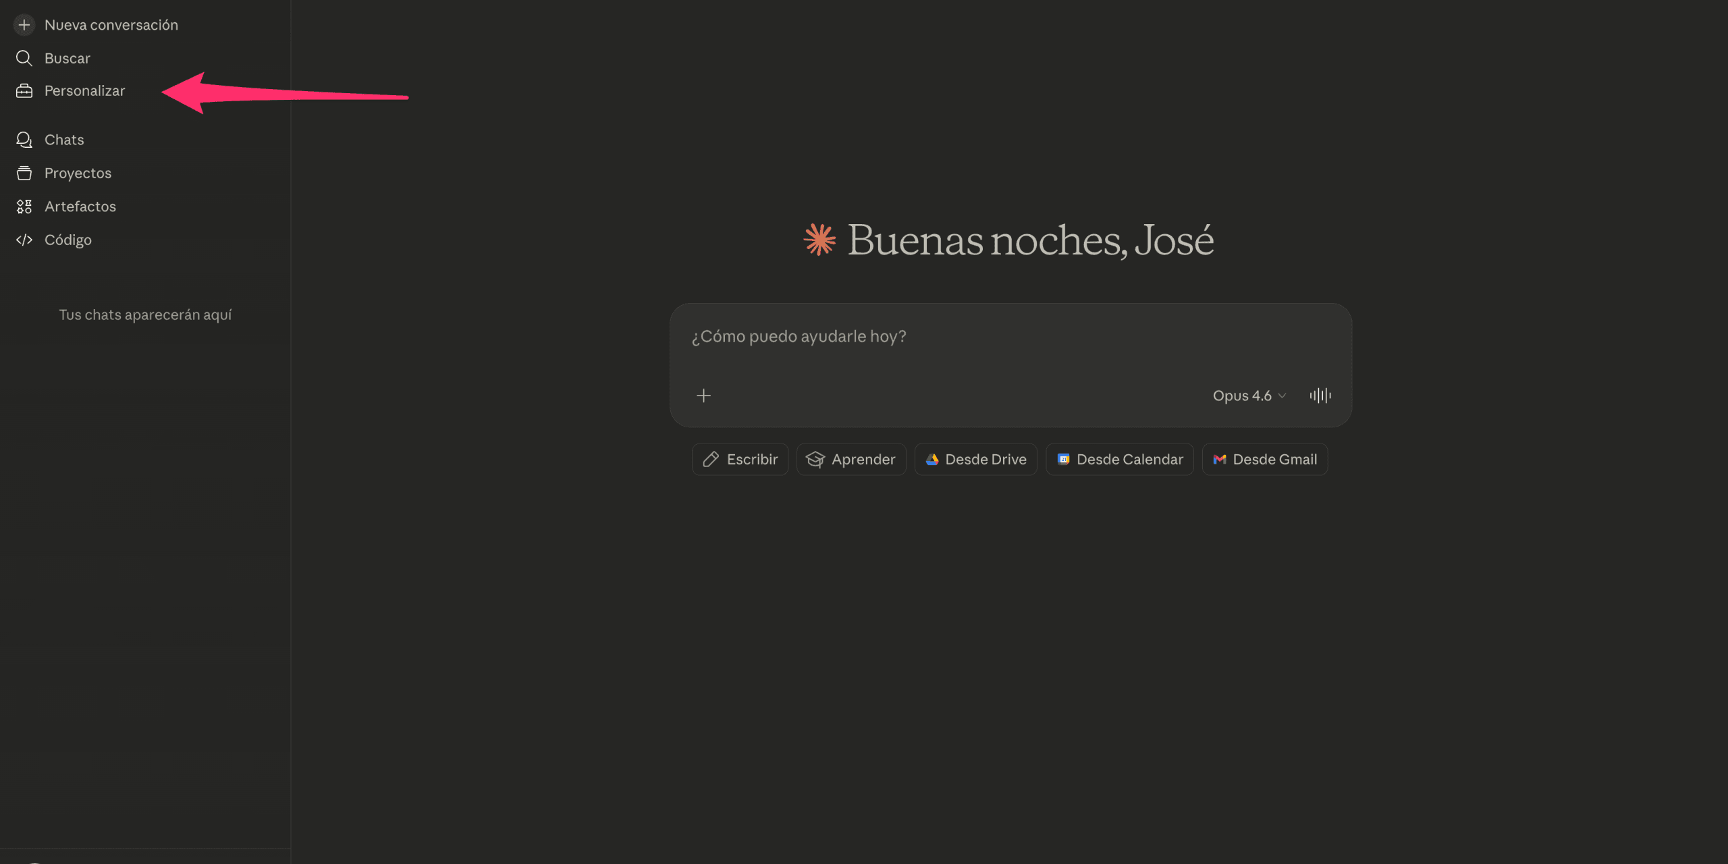
Task: Start voice mode with waveform icon
Action: click(1320, 396)
